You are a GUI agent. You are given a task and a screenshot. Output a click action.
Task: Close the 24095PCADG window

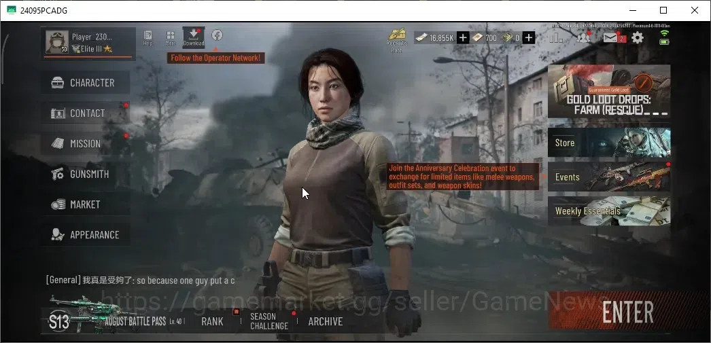pos(694,10)
